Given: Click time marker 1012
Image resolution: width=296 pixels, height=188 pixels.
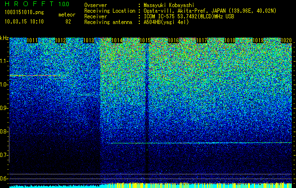Looking at the screenshot, I should pos(60,40).
